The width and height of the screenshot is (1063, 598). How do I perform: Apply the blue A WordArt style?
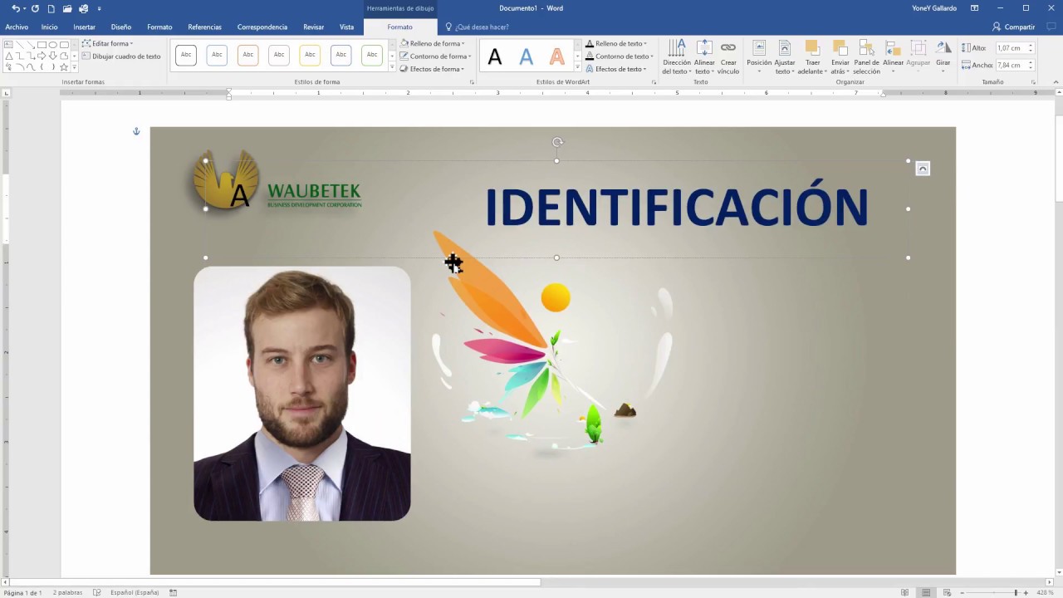526,56
